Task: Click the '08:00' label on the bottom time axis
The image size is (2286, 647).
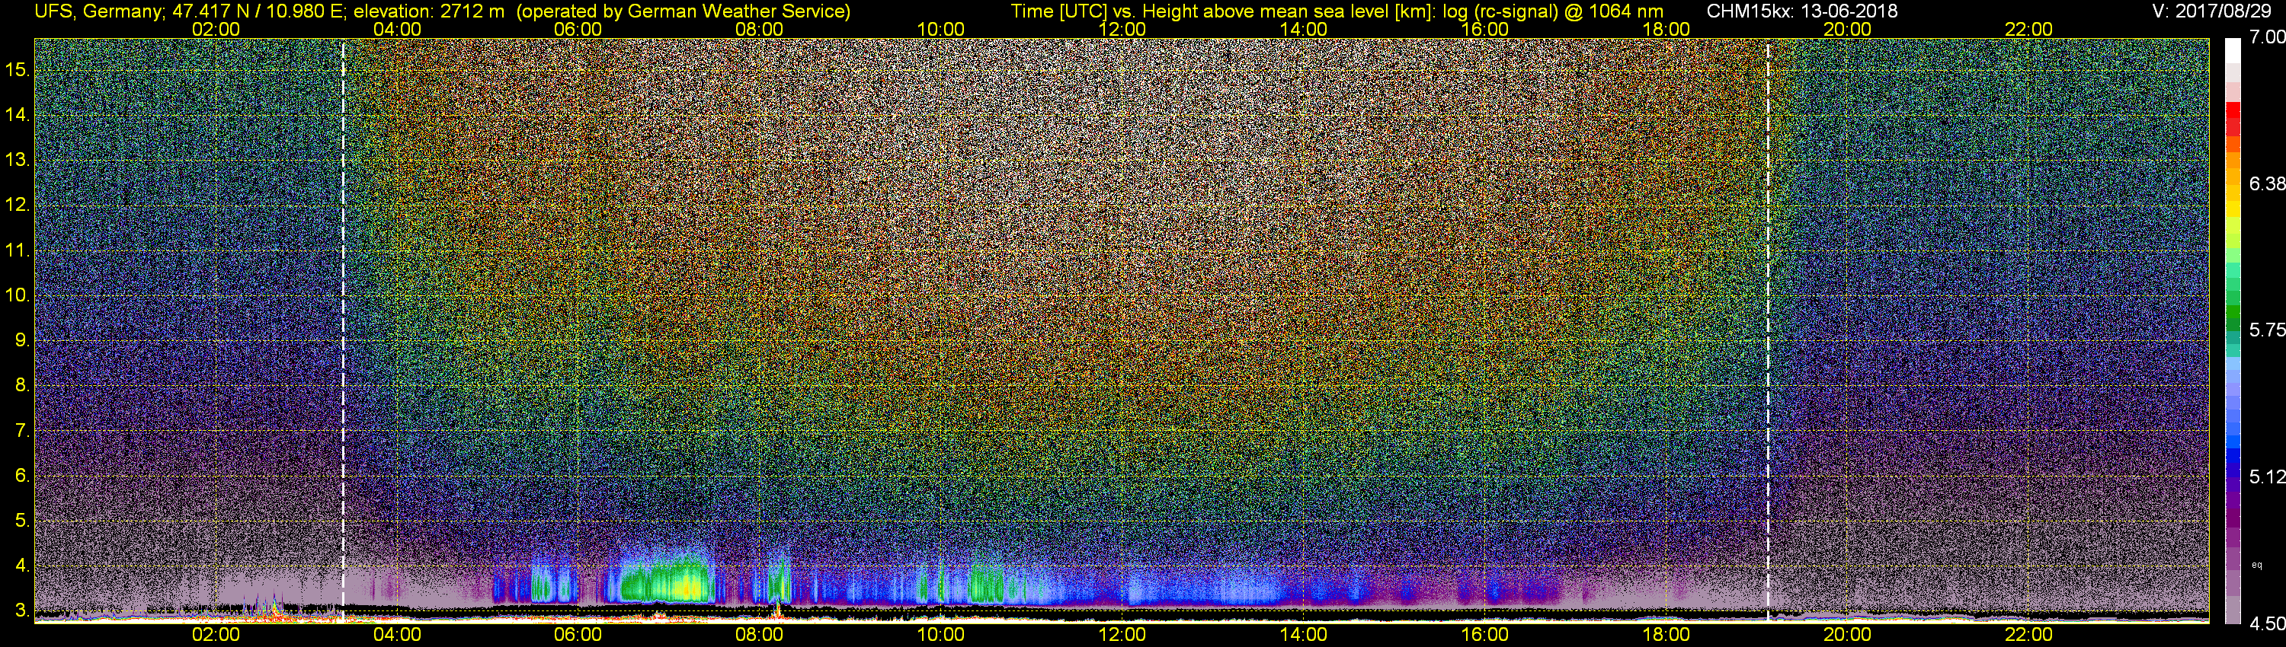Action: pyautogui.click(x=760, y=635)
